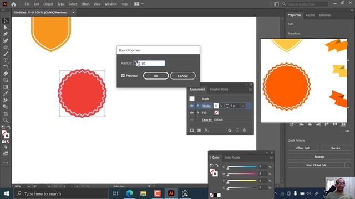This screenshot has height=199, width=355.
Task: Select the Pen tool
Action: 6,34
